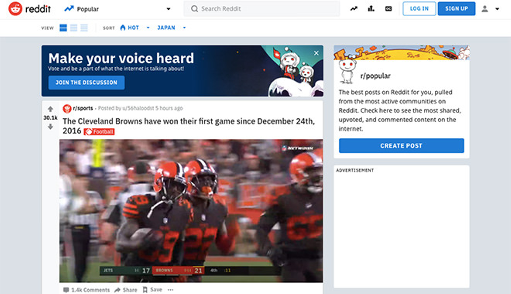Downvote the Cleveland Browns post
Viewport: 511px width, 294px height.
point(50,127)
